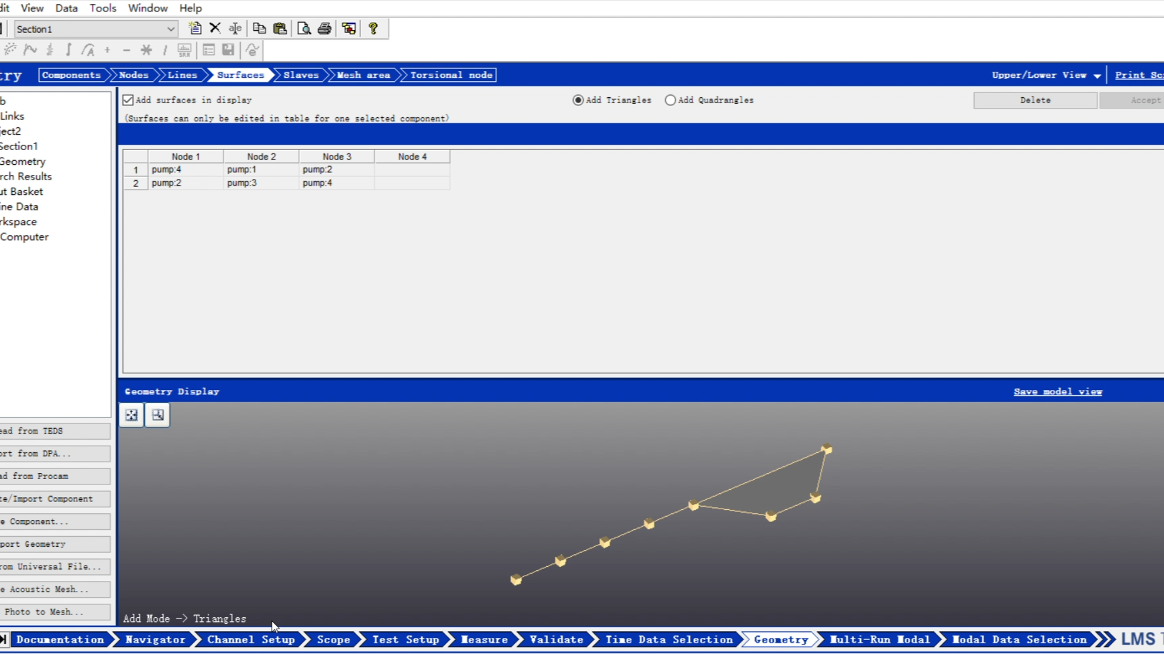This screenshot has width=1164, height=654.
Task: Select Search Results in the tree
Action: (x=25, y=177)
